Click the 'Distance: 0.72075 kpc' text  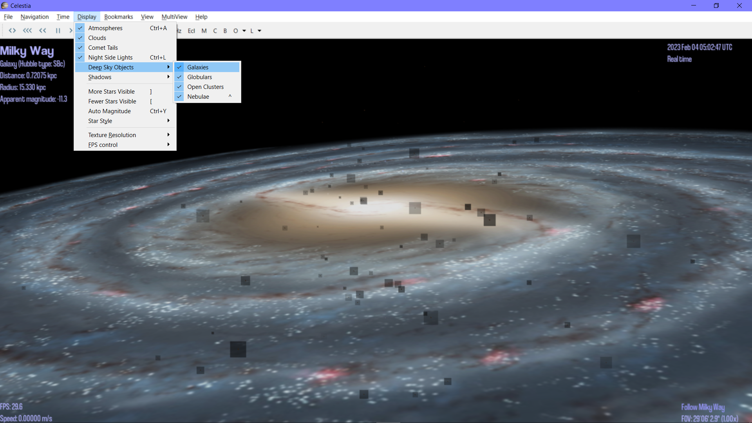(28, 76)
